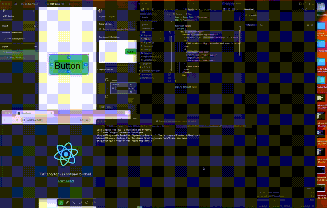Expand the MCP Demo file name dropdown
Image resolution: width=327 pixels, height=208 pixels.
click(x=17, y=16)
